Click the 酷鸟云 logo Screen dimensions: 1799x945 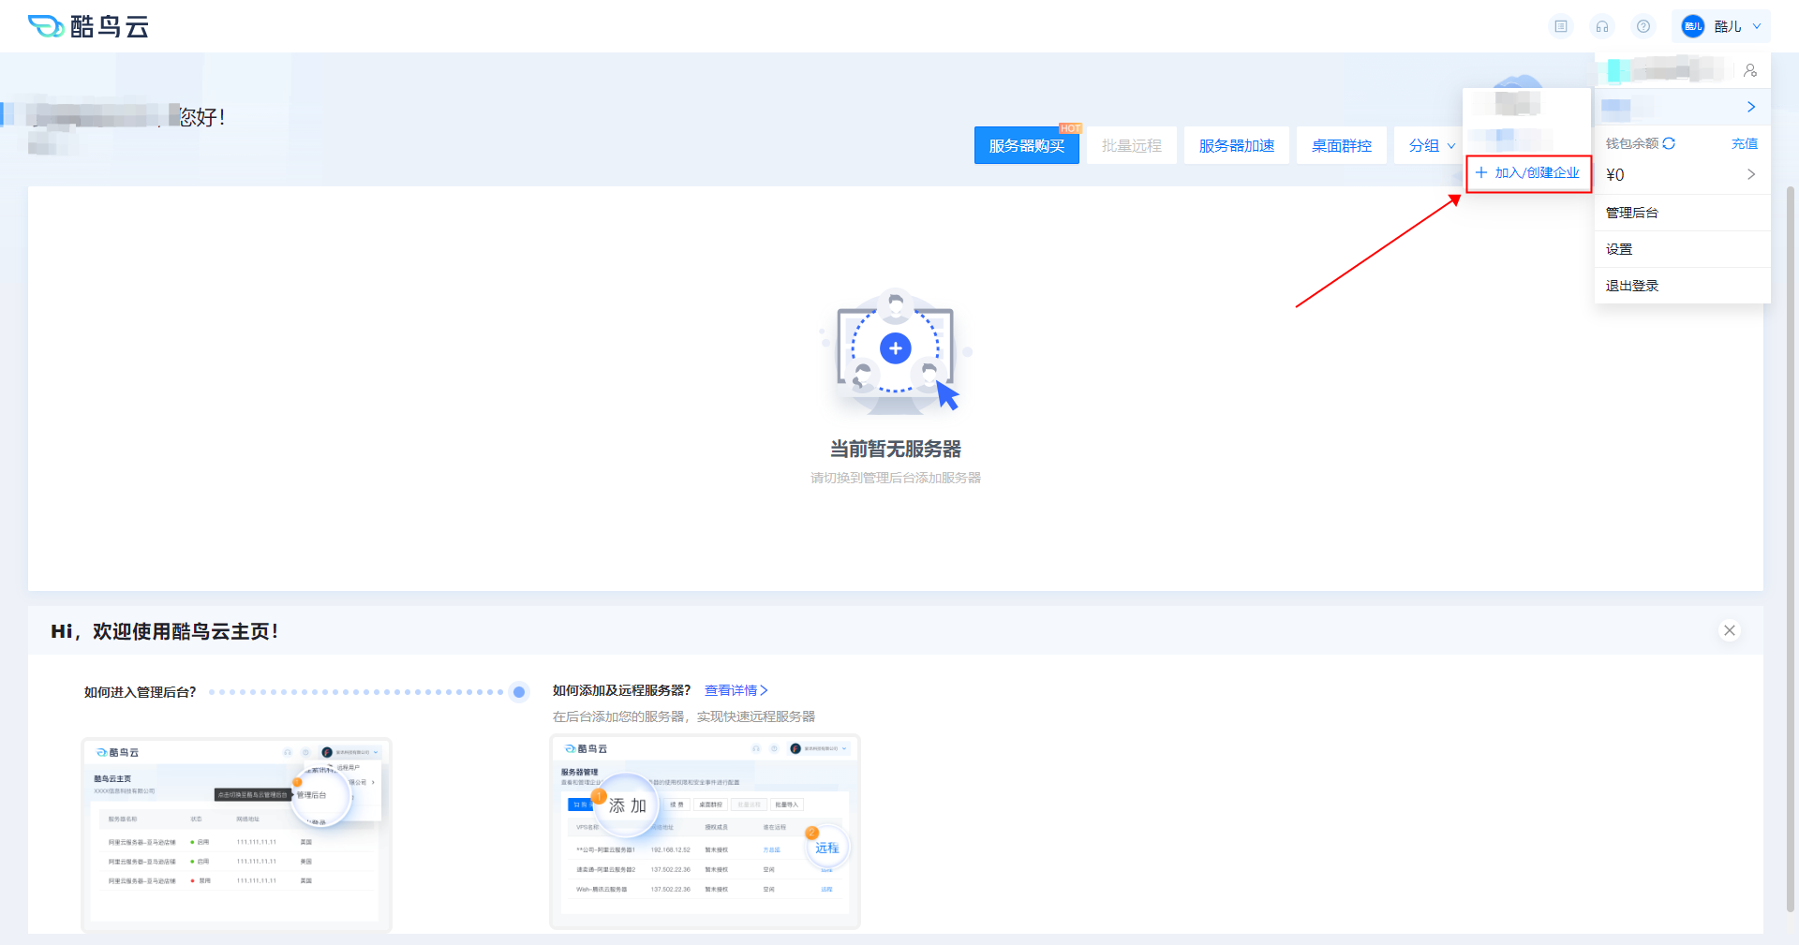pos(89,26)
